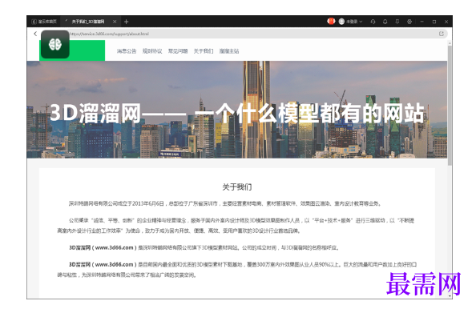Click first bold 3D溜溜网 (www.3d66.com) text

103,247
